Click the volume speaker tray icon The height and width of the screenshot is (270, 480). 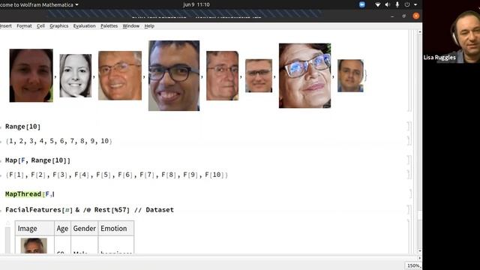(388, 4)
